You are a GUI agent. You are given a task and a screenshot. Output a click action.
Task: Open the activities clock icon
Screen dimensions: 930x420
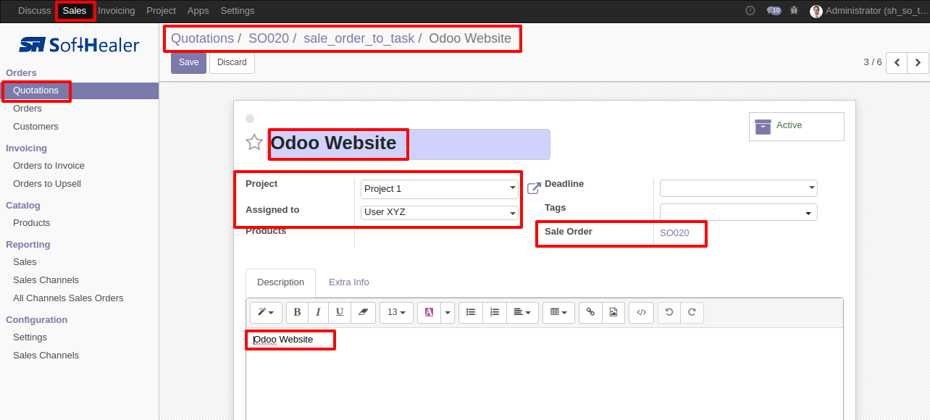(x=750, y=11)
